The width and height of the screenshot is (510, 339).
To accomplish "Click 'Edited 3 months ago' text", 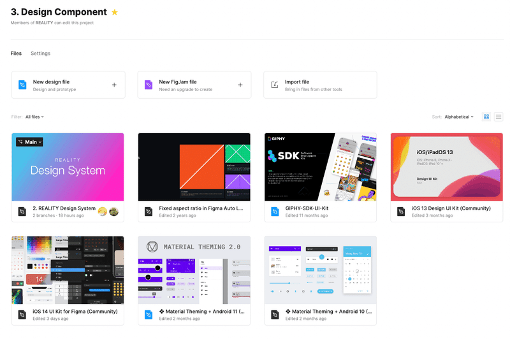I will (432, 215).
